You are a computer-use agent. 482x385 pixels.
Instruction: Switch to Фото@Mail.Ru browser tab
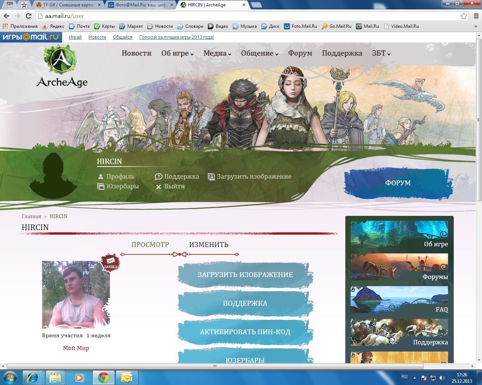(x=141, y=5)
